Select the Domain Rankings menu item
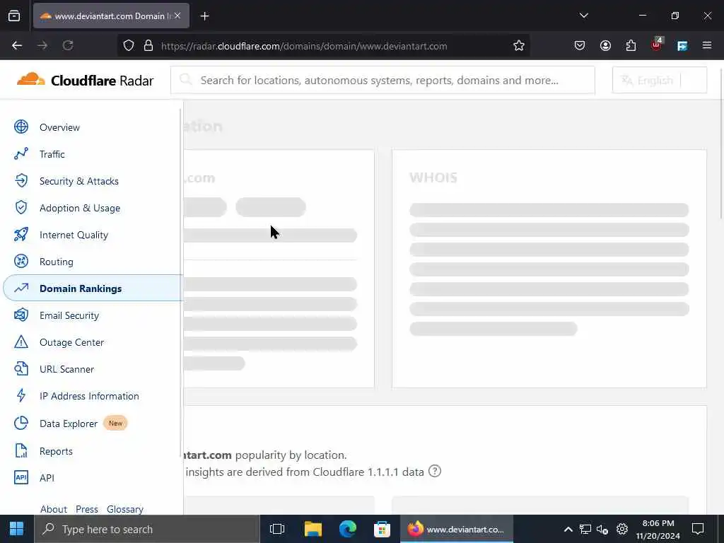724x543 pixels. [93, 288]
